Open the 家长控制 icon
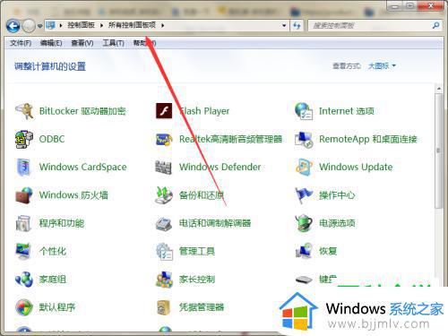The height and width of the screenshot is (336, 448). click(164, 280)
